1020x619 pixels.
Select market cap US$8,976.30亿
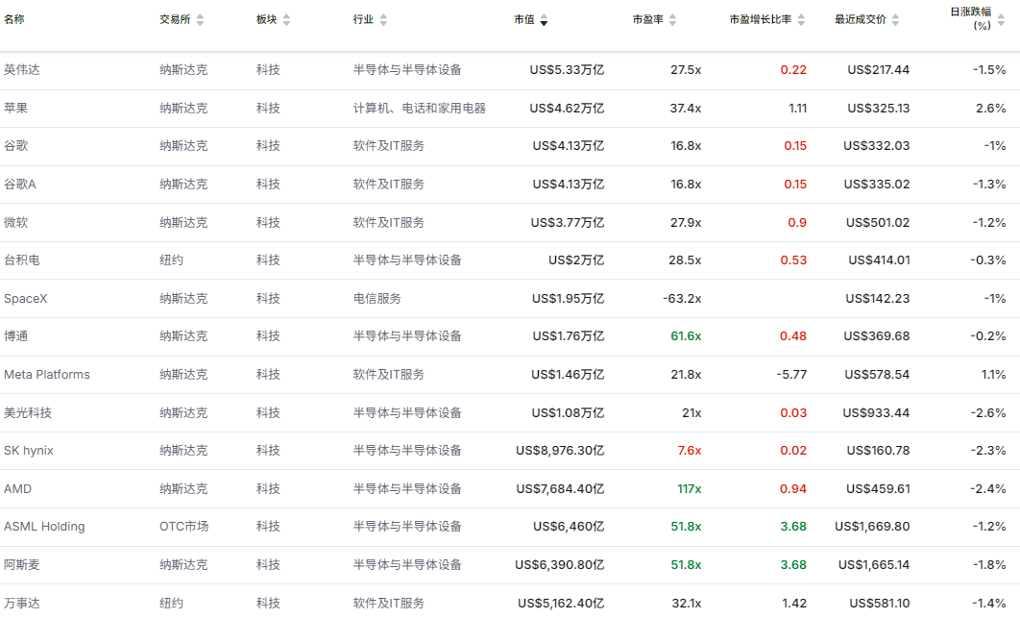coord(560,451)
